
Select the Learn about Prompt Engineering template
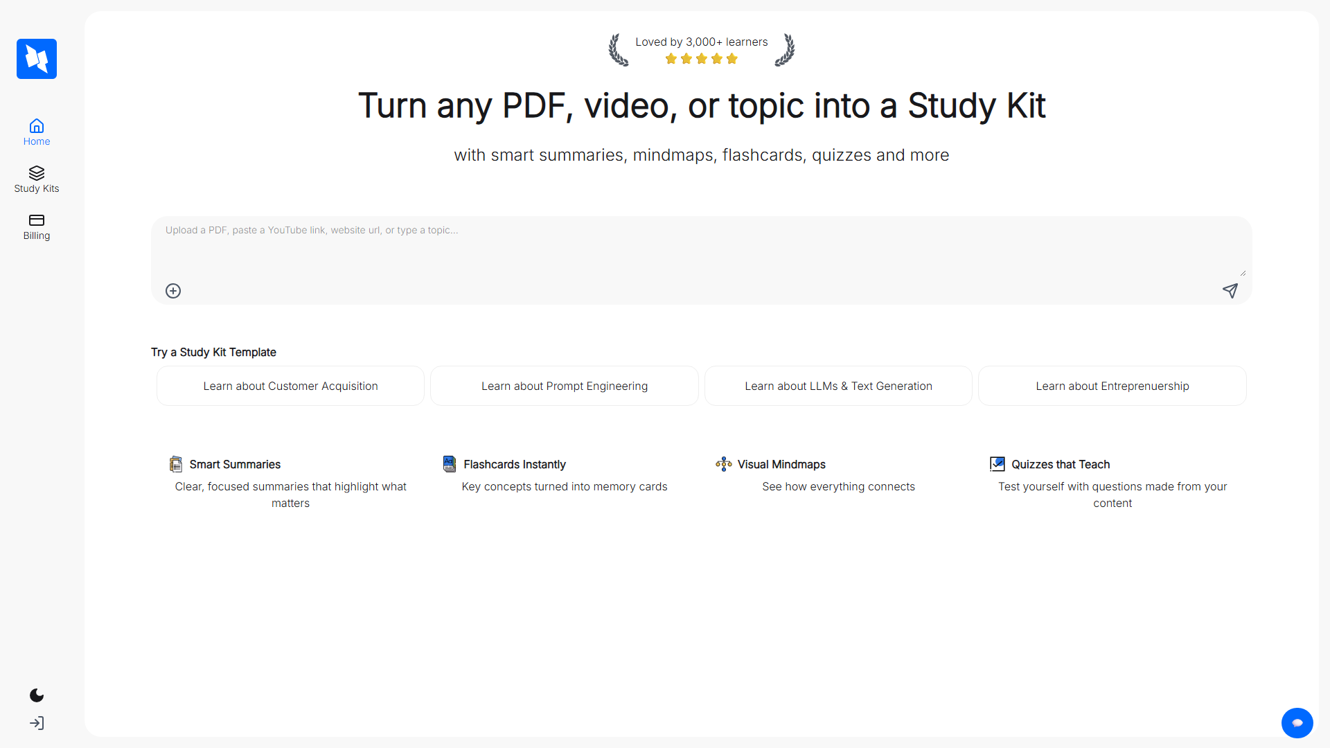tap(564, 386)
